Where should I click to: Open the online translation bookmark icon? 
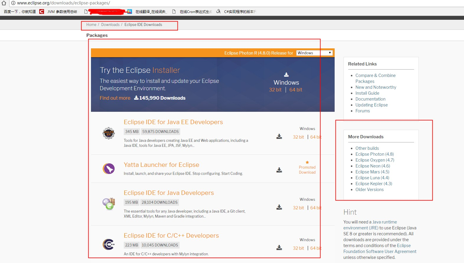coord(130,11)
